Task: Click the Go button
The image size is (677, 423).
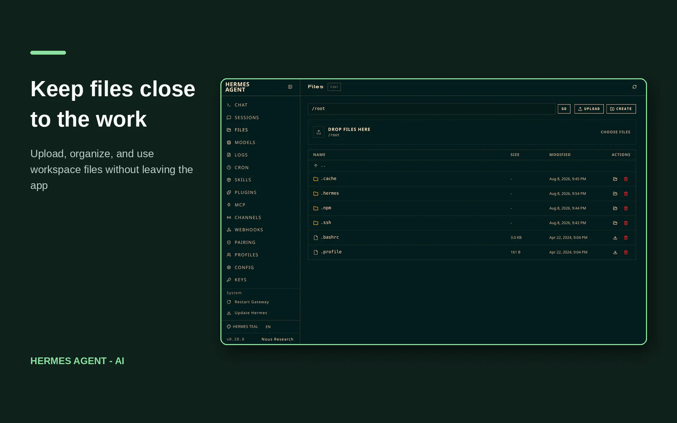Action: pos(564,109)
